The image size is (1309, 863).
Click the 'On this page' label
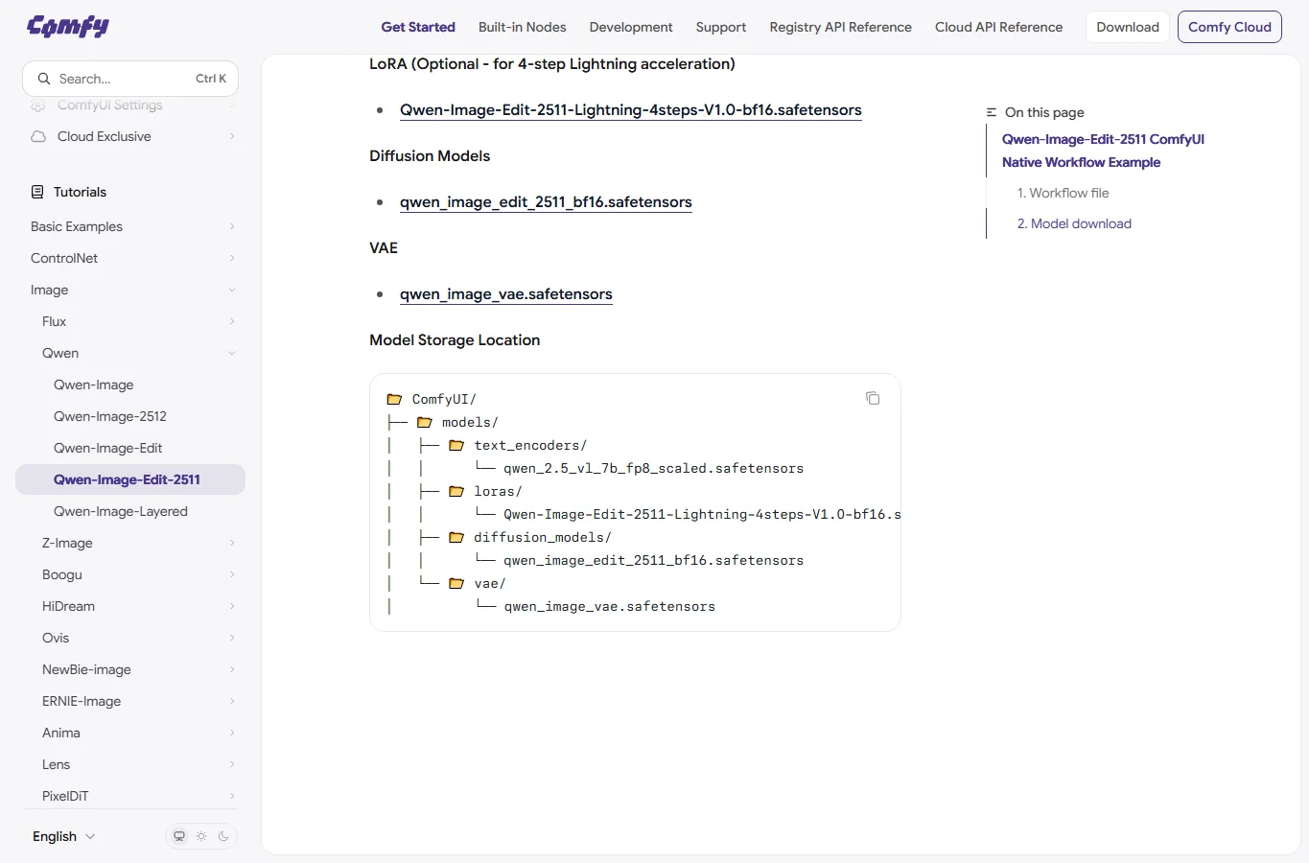[x=1044, y=112]
